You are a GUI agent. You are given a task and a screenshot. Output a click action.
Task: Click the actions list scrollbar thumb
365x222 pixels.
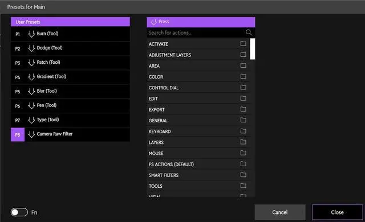coord(252,49)
